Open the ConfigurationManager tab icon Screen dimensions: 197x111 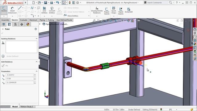coord(15,24)
